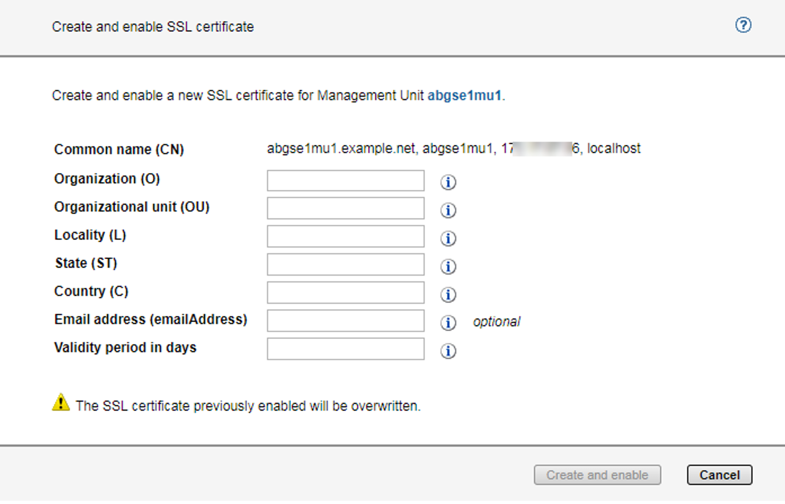Click the Organizational unit (OU) input box

pyautogui.click(x=345, y=208)
